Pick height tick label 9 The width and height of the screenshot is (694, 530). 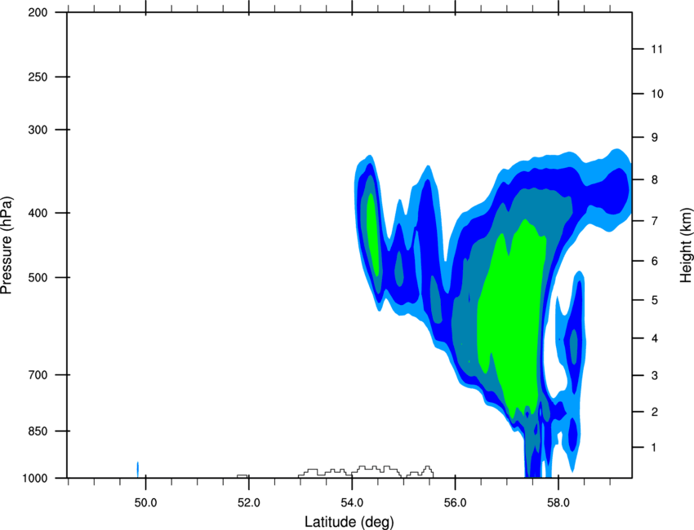point(654,138)
